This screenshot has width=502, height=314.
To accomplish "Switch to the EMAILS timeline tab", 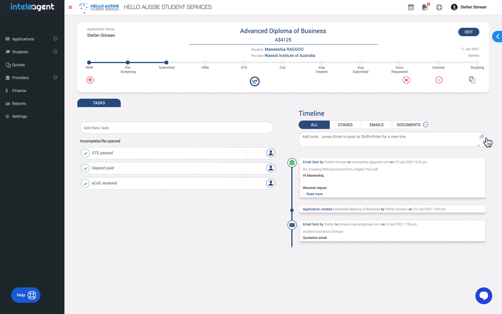I will coord(376,125).
